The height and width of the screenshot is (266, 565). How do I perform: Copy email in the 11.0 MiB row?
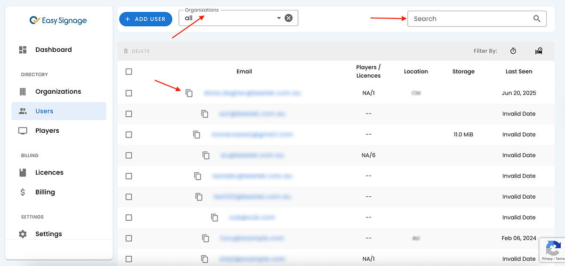(x=197, y=135)
